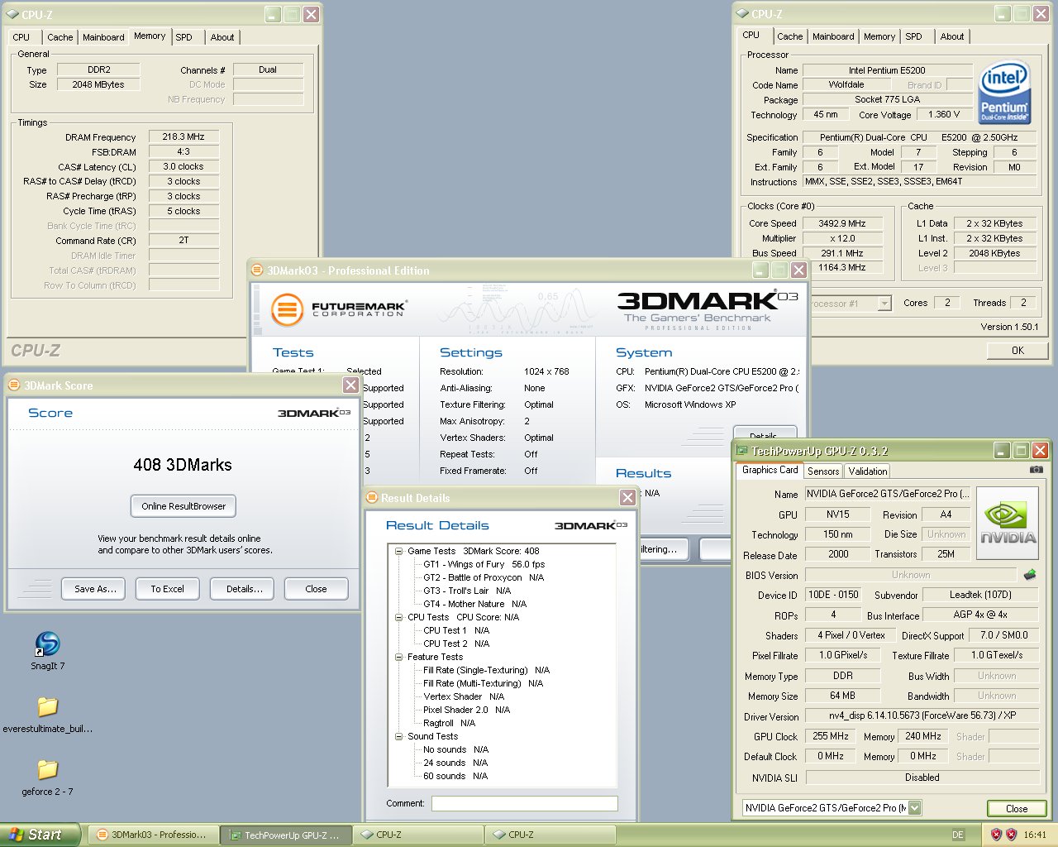This screenshot has width=1058, height=847.
Task: Click Core Speed value 3492.9 MHz
Action: 842,223
